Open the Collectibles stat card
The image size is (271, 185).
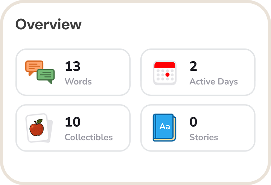73,128
